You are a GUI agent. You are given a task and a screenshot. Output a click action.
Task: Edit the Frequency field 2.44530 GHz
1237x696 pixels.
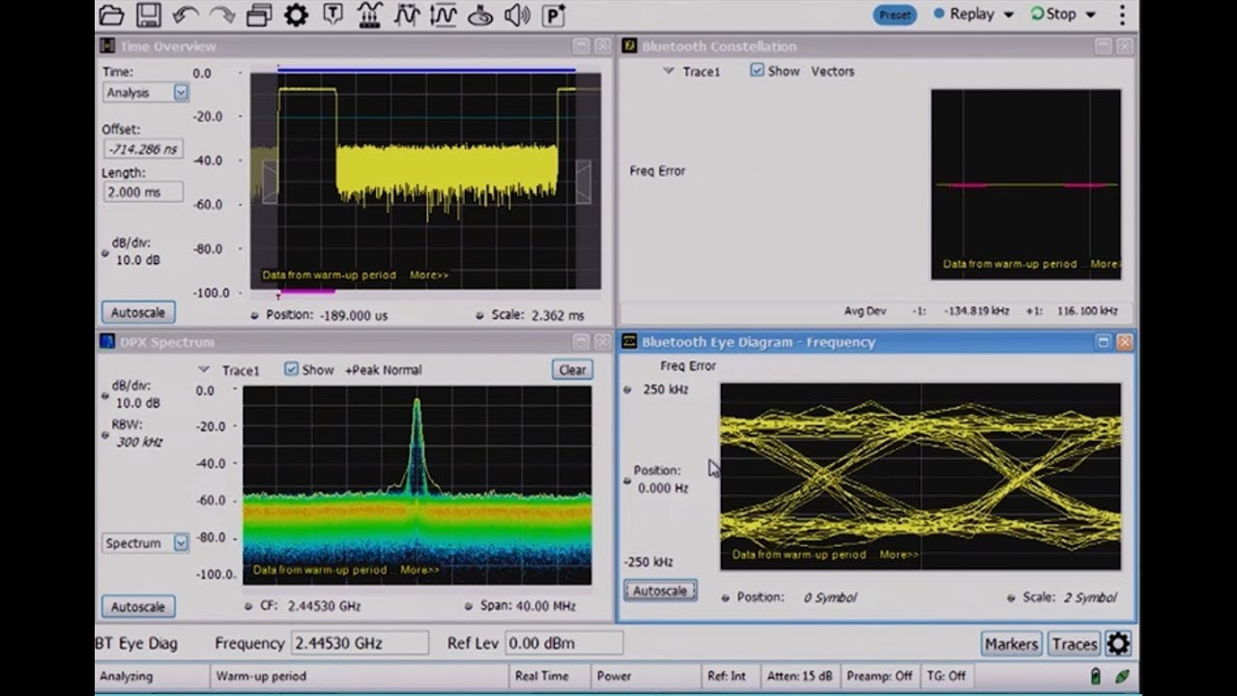(360, 643)
